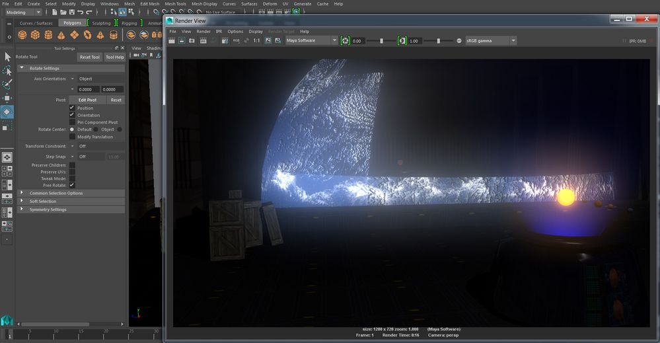The width and height of the screenshot is (660, 343).
Task: Switch to the Sculpting shelf tab
Action: click(101, 23)
